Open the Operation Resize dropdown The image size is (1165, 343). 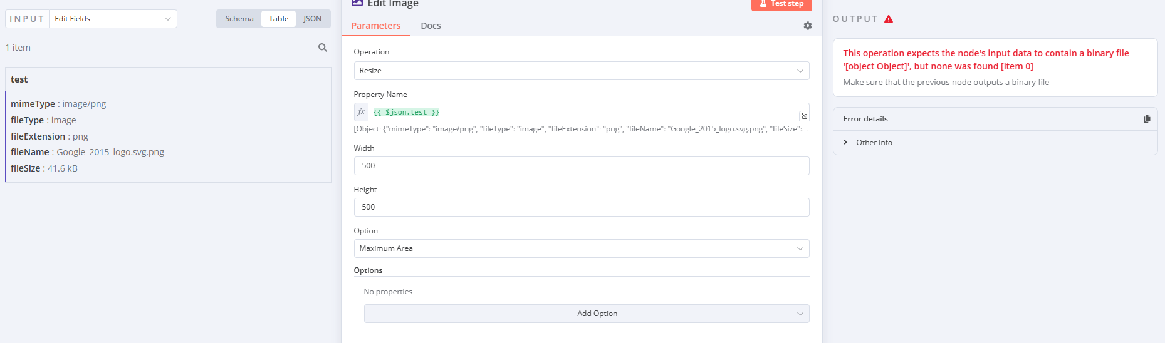(582, 71)
